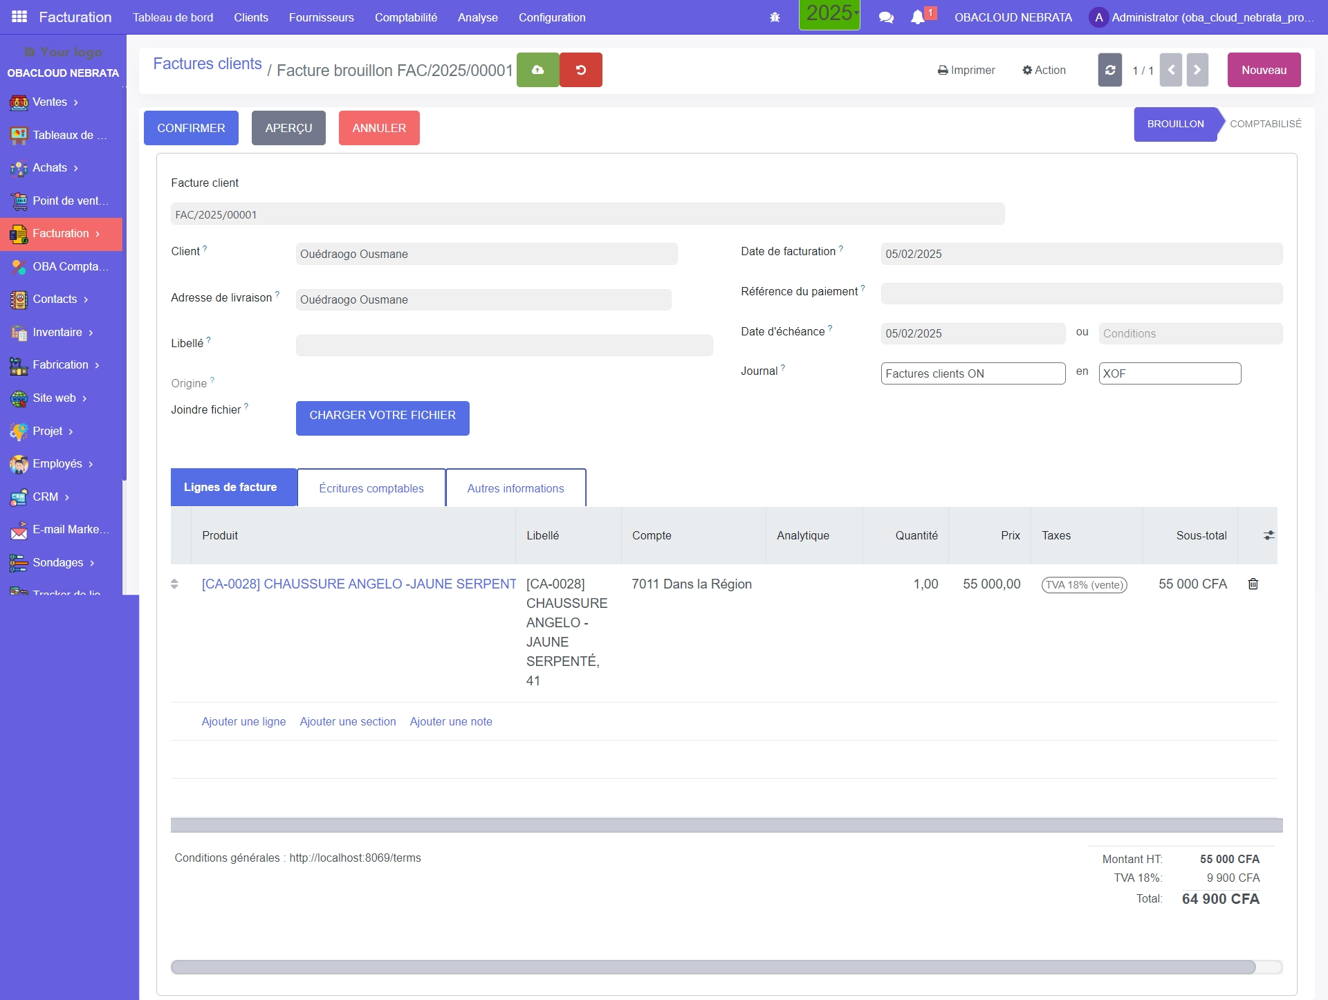Image resolution: width=1328 pixels, height=1000 pixels.
Task: Click the Ajouter une ligne link
Action: (x=243, y=721)
